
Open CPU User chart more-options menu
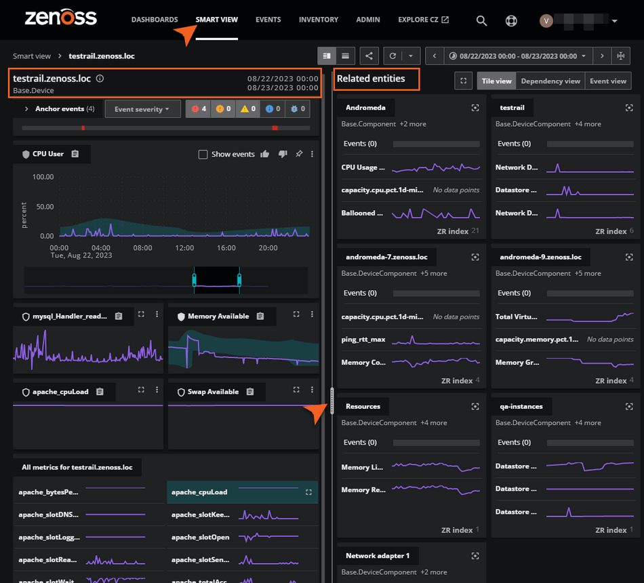coord(312,154)
